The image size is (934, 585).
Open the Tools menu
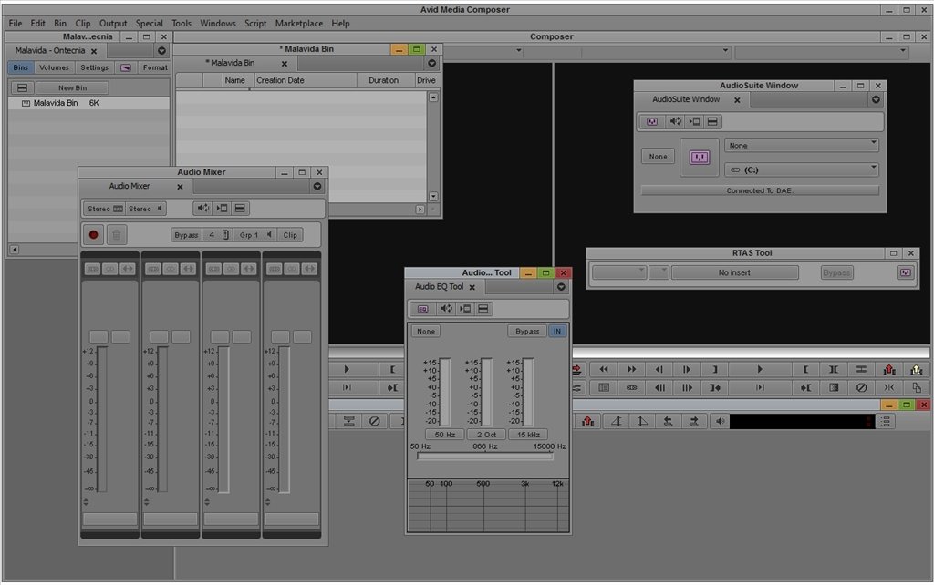[x=182, y=23]
